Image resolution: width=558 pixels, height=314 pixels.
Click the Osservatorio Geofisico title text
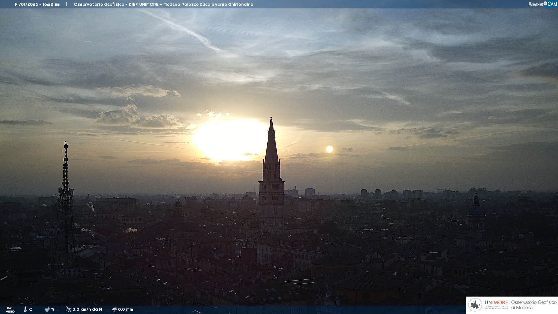[163, 4]
